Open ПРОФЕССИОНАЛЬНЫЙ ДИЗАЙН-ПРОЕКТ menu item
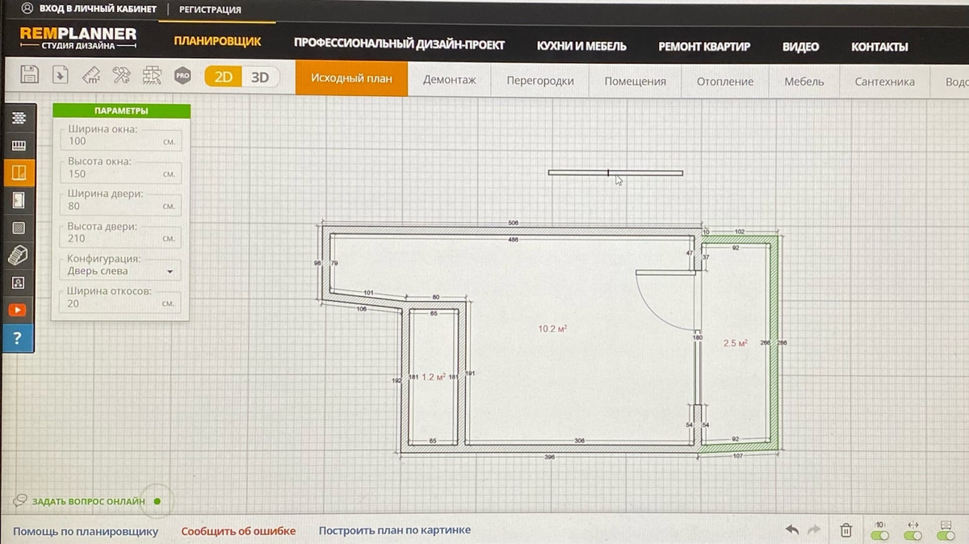The width and height of the screenshot is (969, 544). (399, 45)
